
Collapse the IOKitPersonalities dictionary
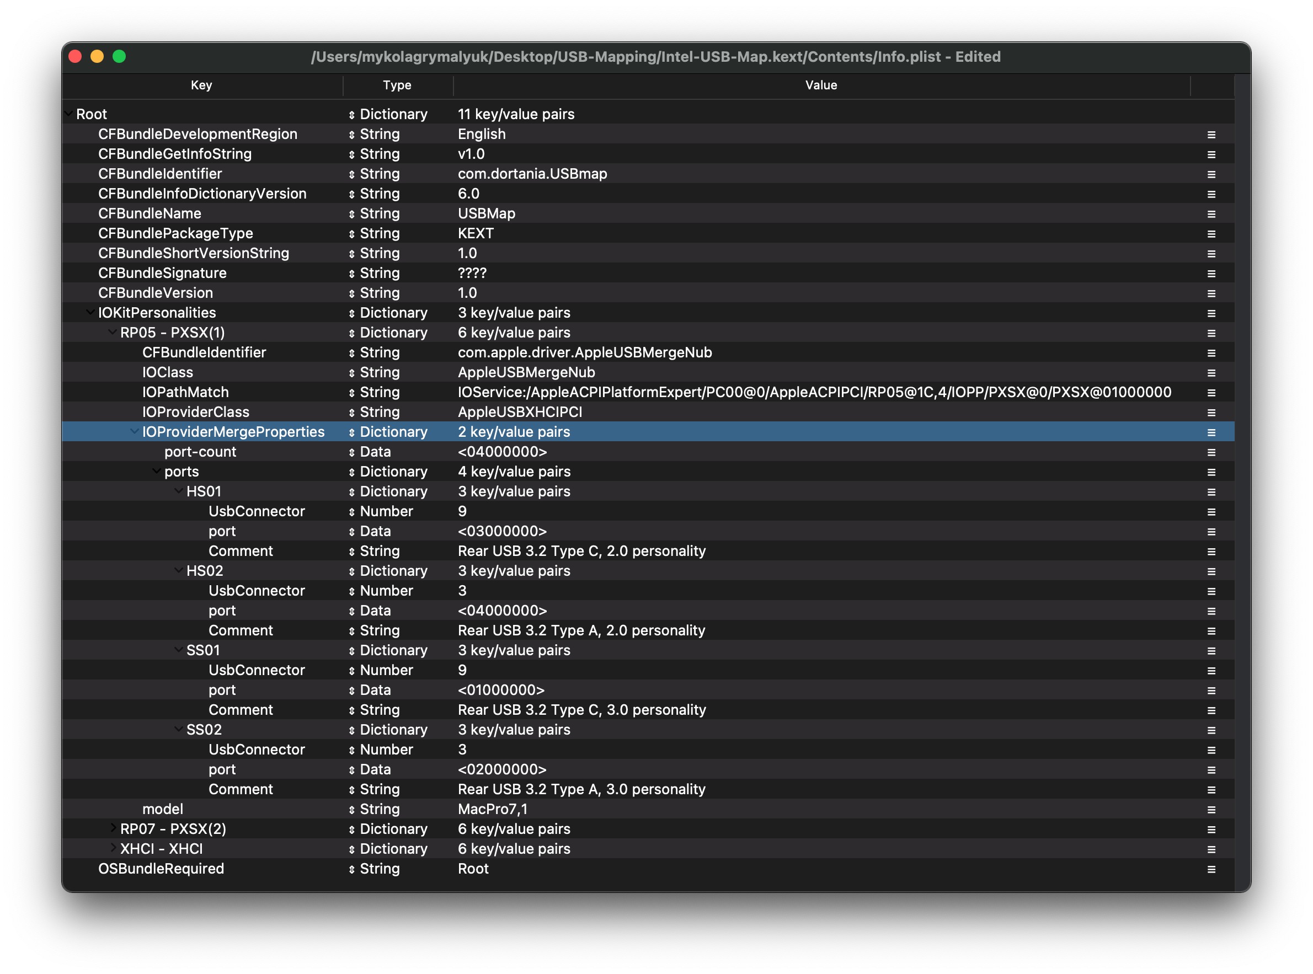point(90,313)
